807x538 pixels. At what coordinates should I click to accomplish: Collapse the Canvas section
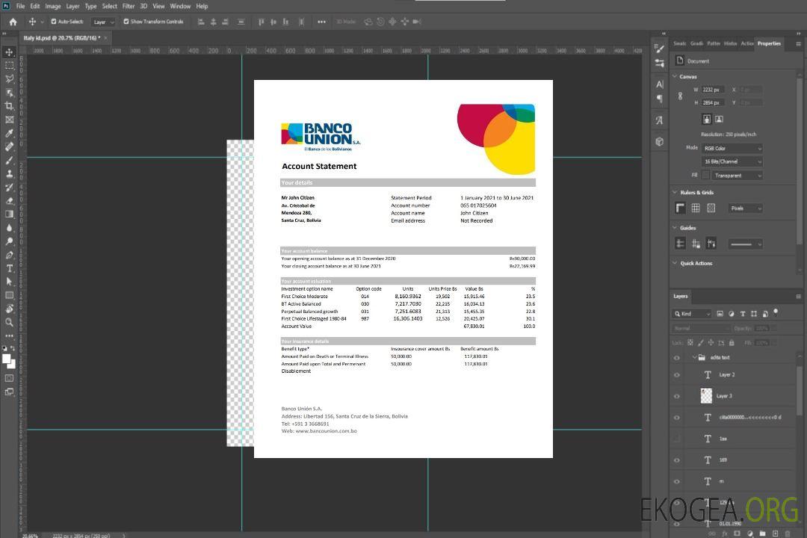coord(675,76)
